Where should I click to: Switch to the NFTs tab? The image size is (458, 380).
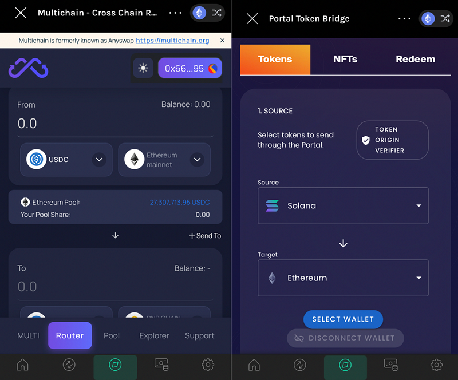click(345, 60)
